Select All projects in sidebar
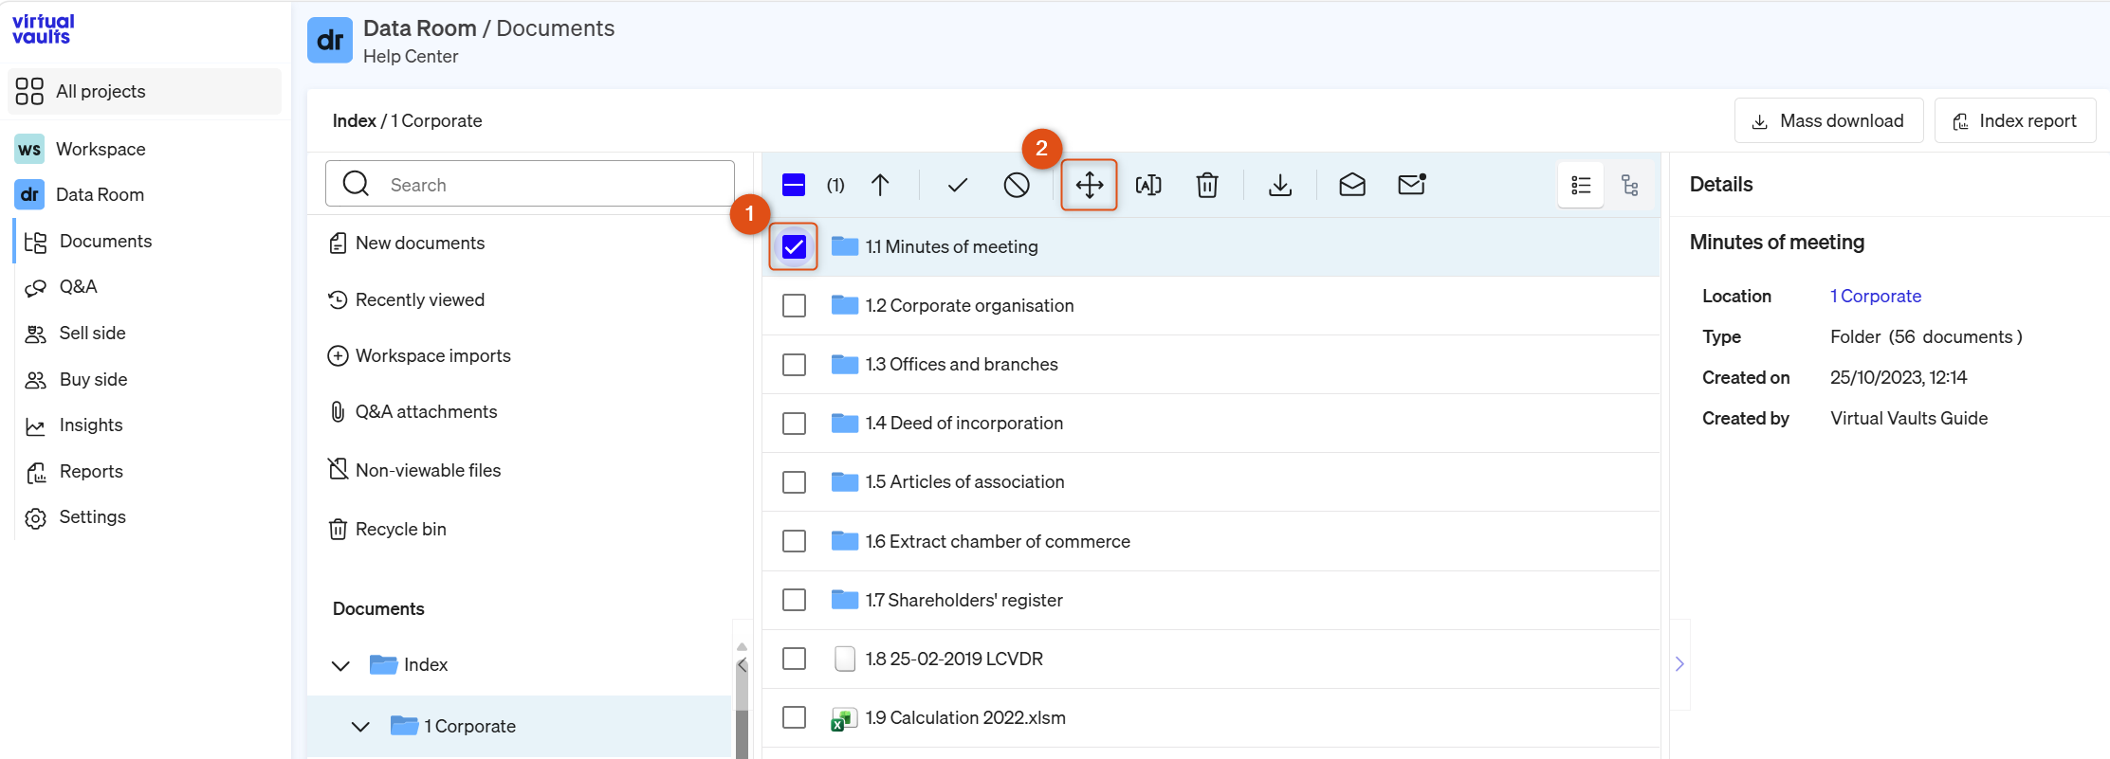2110x759 pixels. click(x=144, y=92)
